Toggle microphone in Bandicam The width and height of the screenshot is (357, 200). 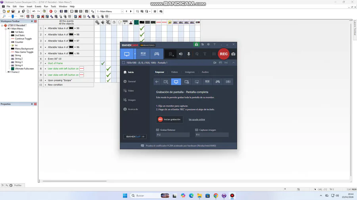coord(188,54)
